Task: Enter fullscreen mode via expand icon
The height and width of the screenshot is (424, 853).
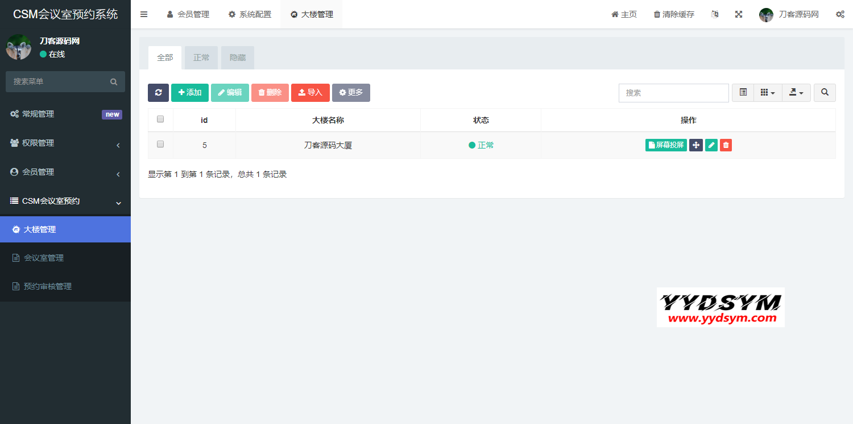Action: (739, 14)
